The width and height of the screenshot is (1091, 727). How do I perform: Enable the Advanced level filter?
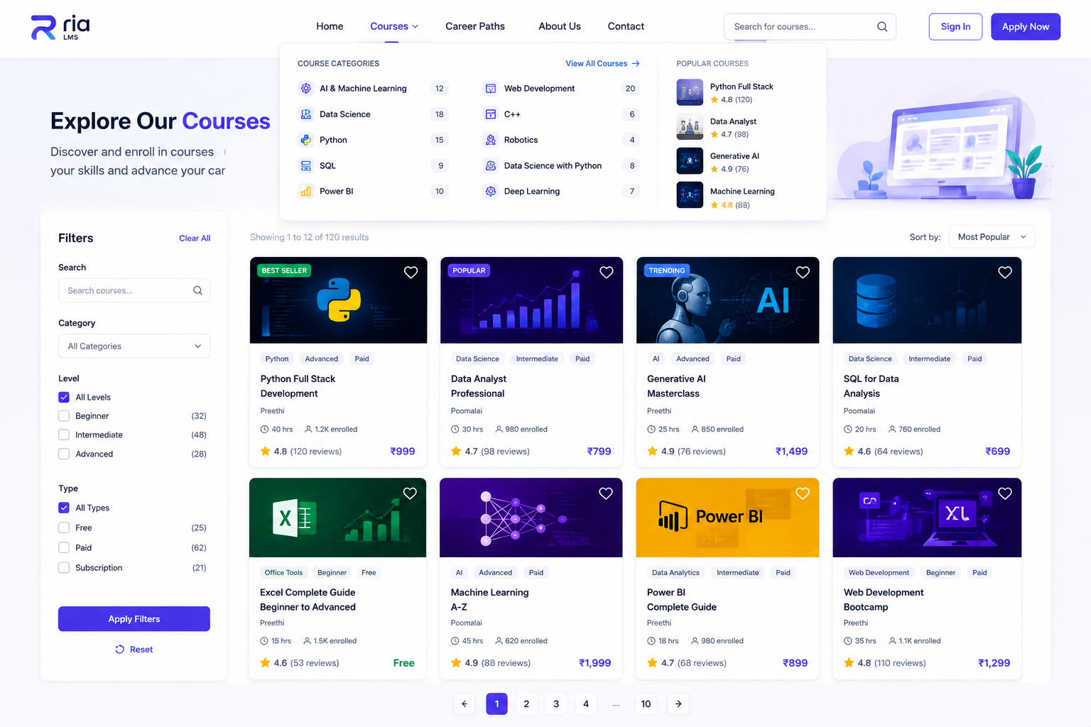[x=64, y=454]
